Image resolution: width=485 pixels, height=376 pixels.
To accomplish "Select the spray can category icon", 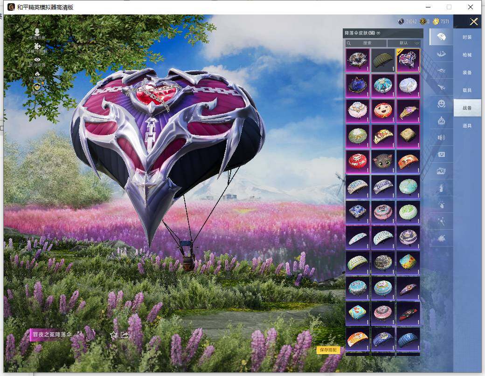I will click(441, 188).
